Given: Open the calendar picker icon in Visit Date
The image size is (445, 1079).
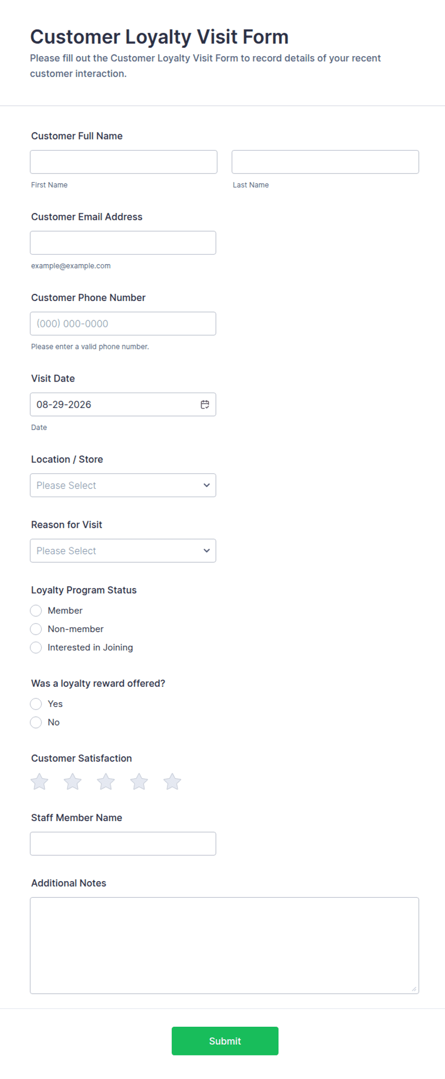Looking at the screenshot, I should click(x=205, y=405).
